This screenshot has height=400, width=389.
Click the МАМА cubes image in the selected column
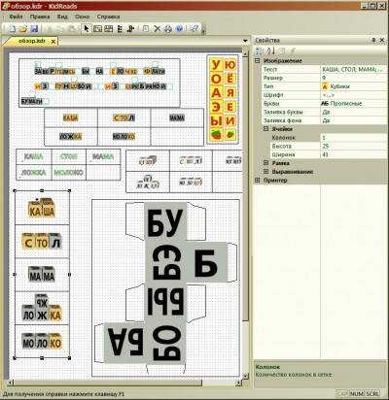pos(42,275)
